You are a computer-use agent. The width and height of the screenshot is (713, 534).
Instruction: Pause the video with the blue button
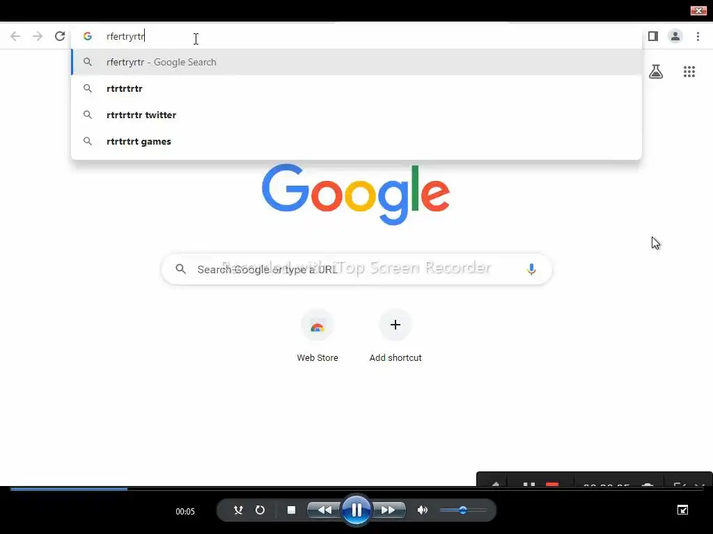click(356, 510)
